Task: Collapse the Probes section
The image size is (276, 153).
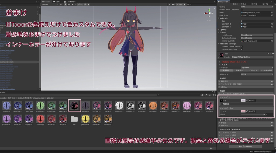Action: pyautogui.click(x=218, y=32)
